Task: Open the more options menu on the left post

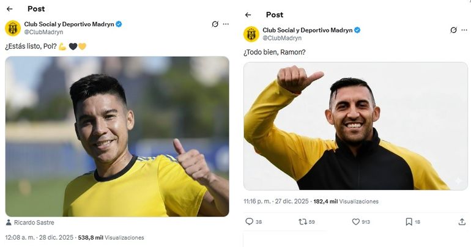Action: (226, 24)
